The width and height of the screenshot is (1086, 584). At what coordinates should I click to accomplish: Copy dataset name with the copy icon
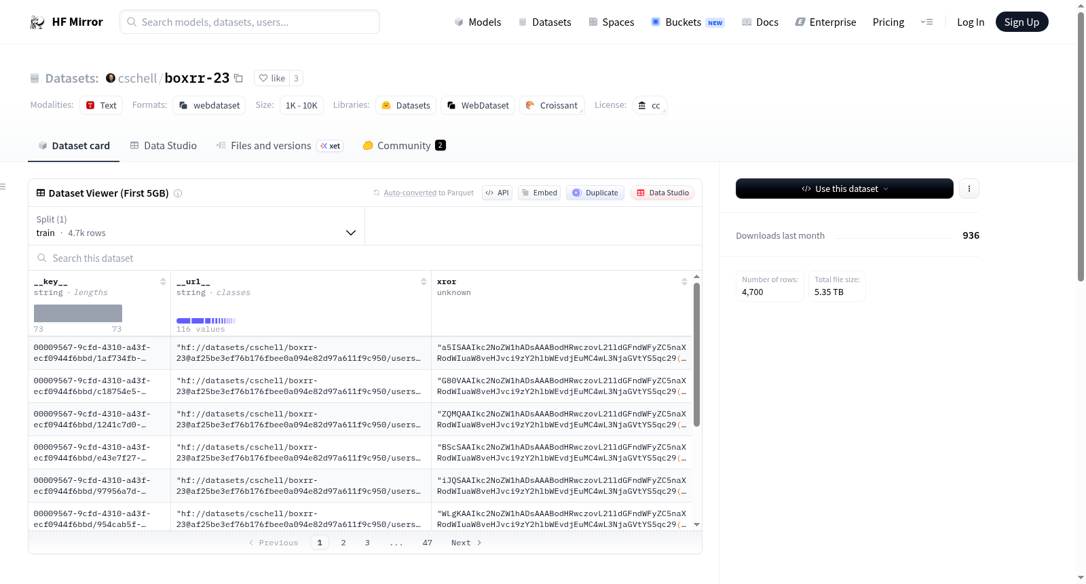coord(238,78)
